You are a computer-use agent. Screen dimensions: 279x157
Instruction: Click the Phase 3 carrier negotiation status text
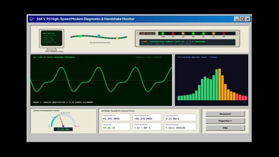pos(63,102)
